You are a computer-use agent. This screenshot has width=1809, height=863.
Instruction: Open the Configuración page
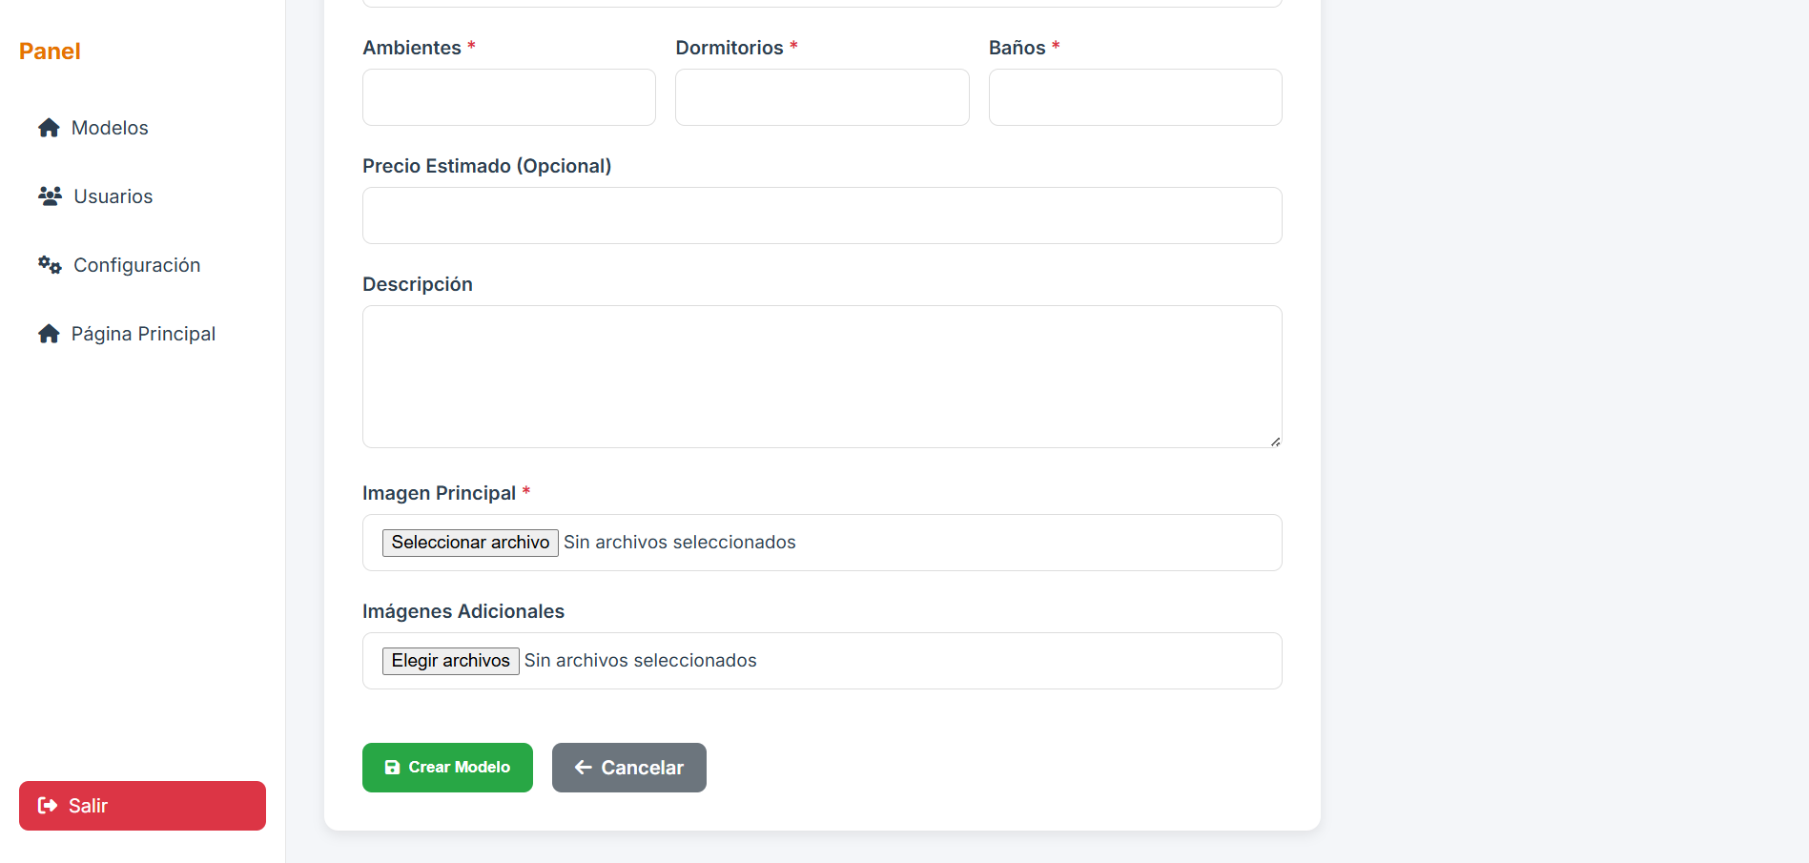[136, 265]
